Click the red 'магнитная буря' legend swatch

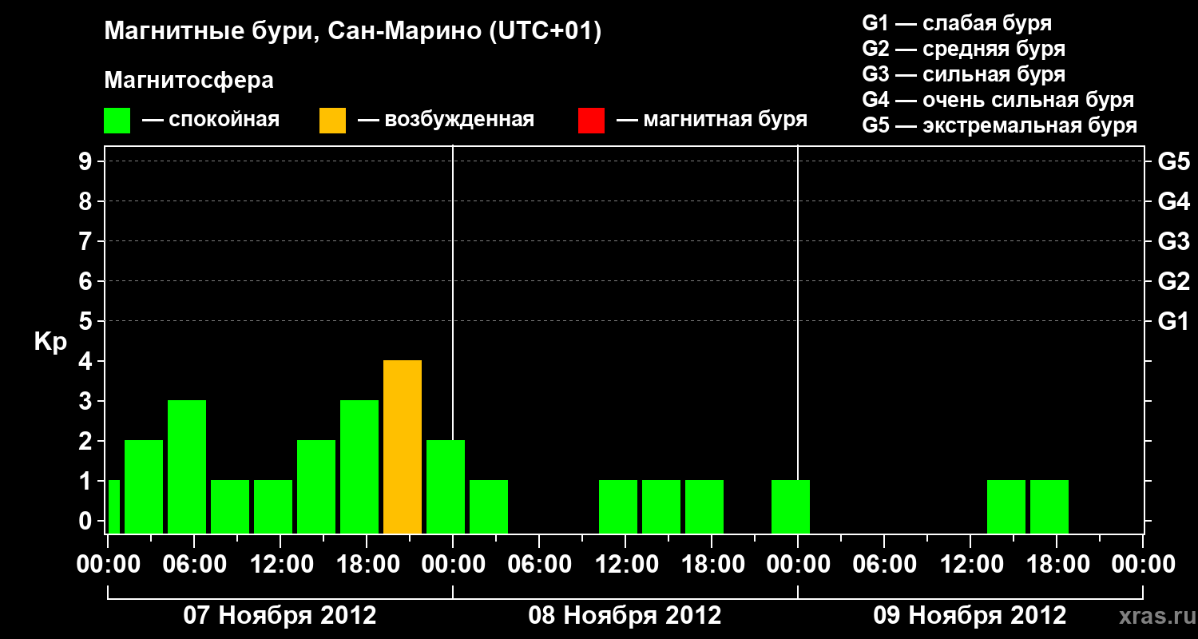[591, 121]
